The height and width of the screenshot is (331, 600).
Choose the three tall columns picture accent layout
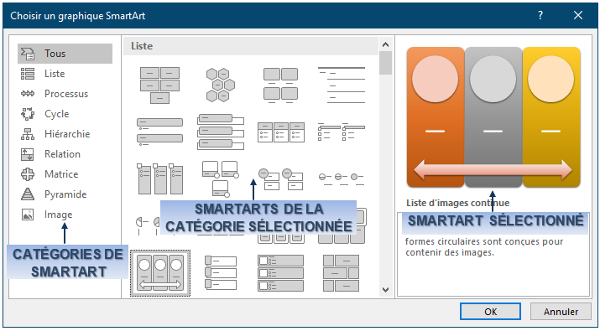[x=159, y=178]
